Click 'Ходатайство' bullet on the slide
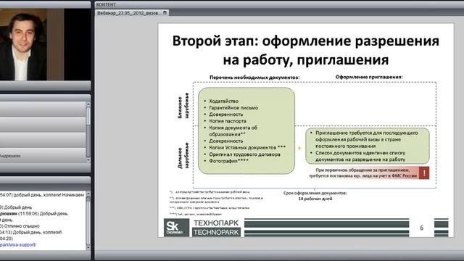Image resolution: width=464 pixels, height=261 pixels. [223, 101]
